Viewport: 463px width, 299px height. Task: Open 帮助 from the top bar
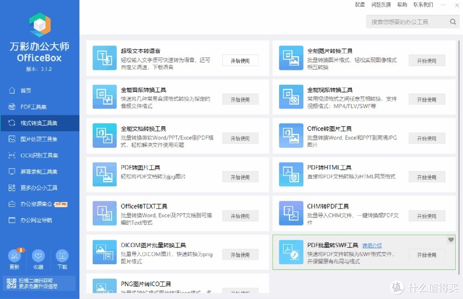click(402, 5)
